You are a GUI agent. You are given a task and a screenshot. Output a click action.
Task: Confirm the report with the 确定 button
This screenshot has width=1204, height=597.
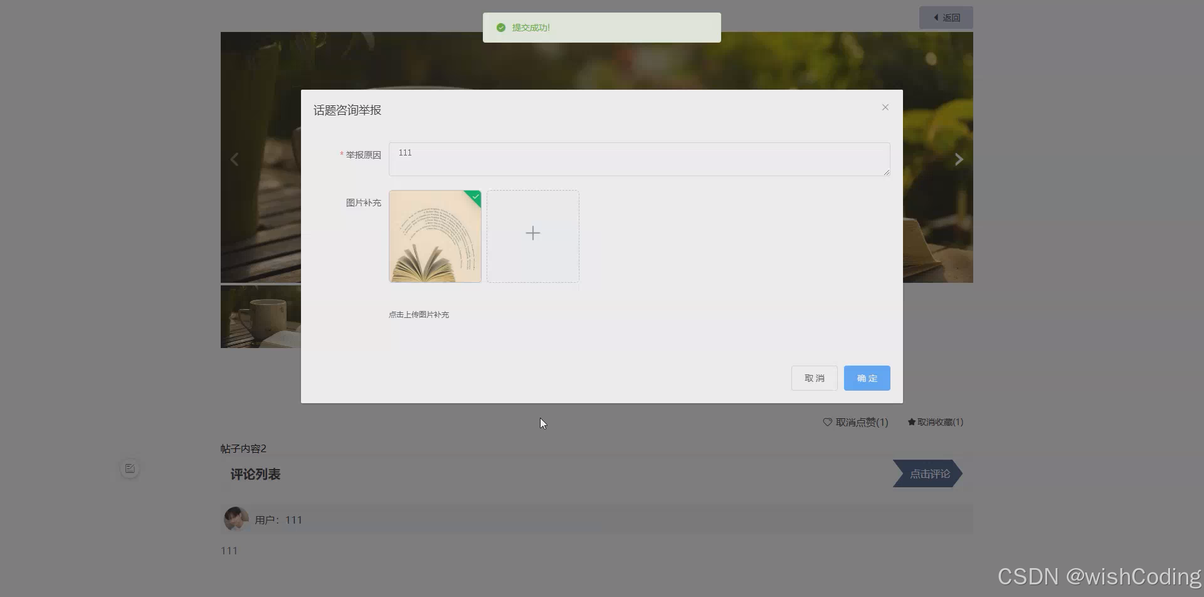point(867,378)
